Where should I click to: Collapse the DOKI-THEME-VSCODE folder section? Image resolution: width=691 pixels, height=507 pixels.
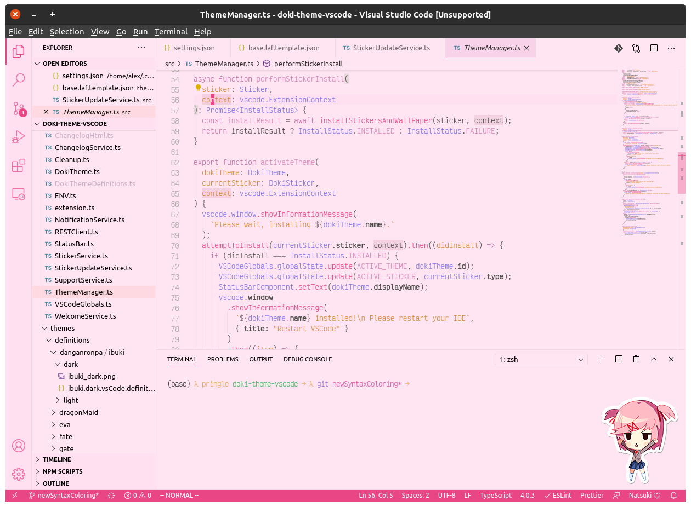coord(94,124)
